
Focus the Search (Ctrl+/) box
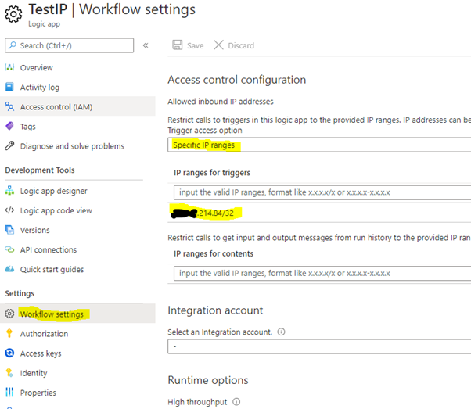click(69, 45)
